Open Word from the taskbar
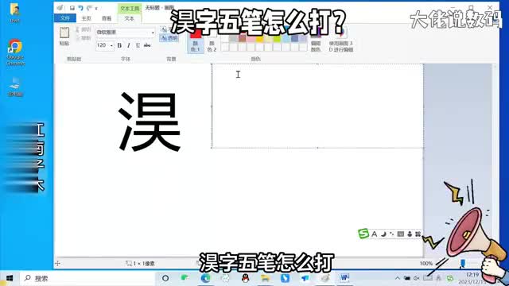This screenshot has height=286, width=509. 344,278
